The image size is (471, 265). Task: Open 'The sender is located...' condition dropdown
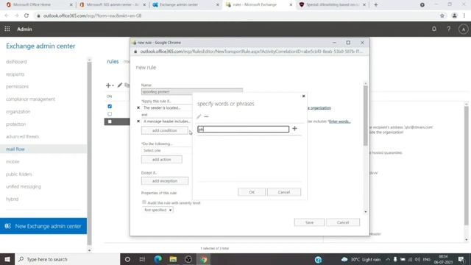click(167, 107)
